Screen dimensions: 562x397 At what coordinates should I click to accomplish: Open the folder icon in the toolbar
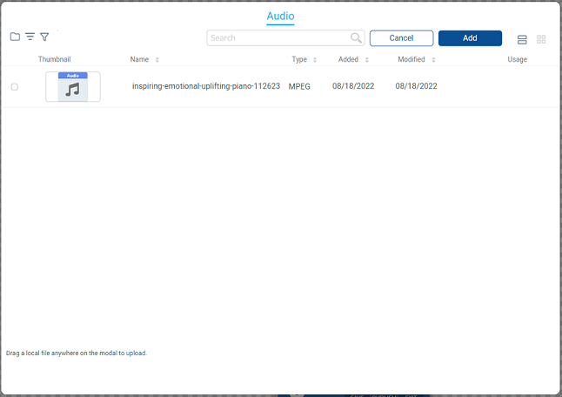click(x=15, y=37)
